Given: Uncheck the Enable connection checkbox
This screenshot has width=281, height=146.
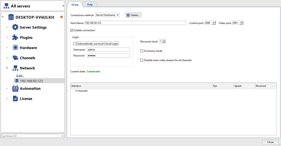Looking at the screenshot, I should (x=72, y=30).
